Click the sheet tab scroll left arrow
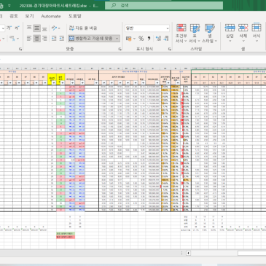 [x=188, y=253]
